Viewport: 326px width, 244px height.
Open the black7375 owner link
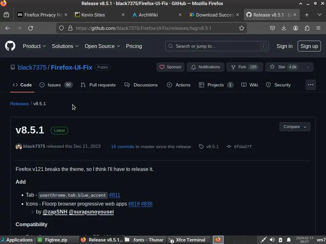pos(32,67)
